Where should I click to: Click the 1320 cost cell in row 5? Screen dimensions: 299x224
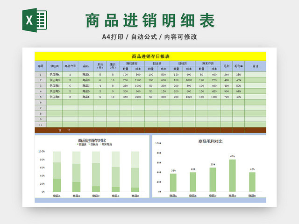pos(189,97)
